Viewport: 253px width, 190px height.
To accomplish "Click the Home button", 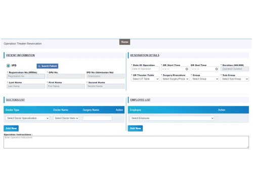I will click(124, 42).
